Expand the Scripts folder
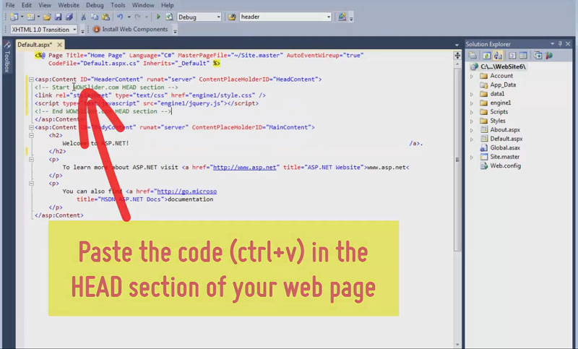This screenshot has height=349, width=578. [x=472, y=112]
